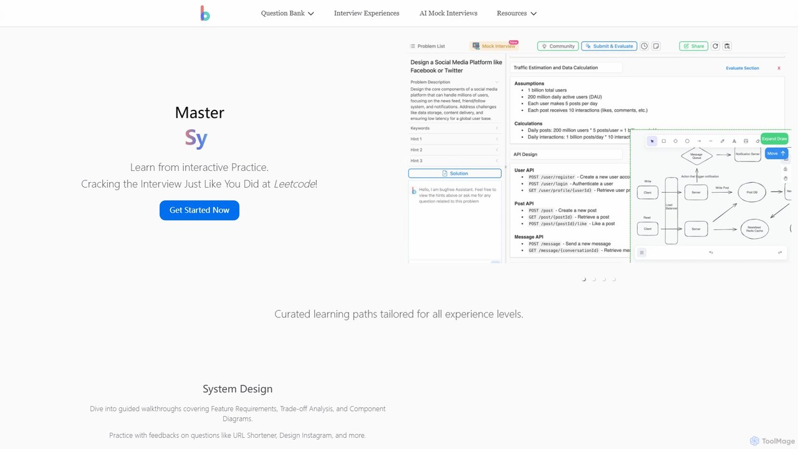Click the Load Balancer box in diagram
The image size is (798, 449).
(x=671, y=211)
